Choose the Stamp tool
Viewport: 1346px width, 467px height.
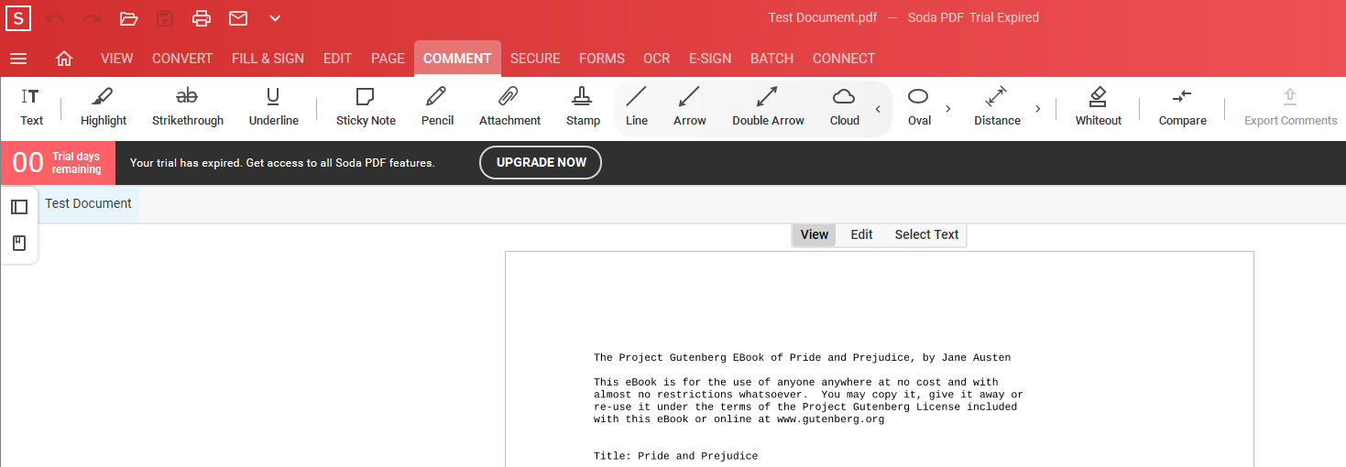click(x=583, y=108)
